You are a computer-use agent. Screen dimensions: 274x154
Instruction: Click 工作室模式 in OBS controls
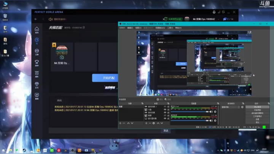(x=257, y=116)
